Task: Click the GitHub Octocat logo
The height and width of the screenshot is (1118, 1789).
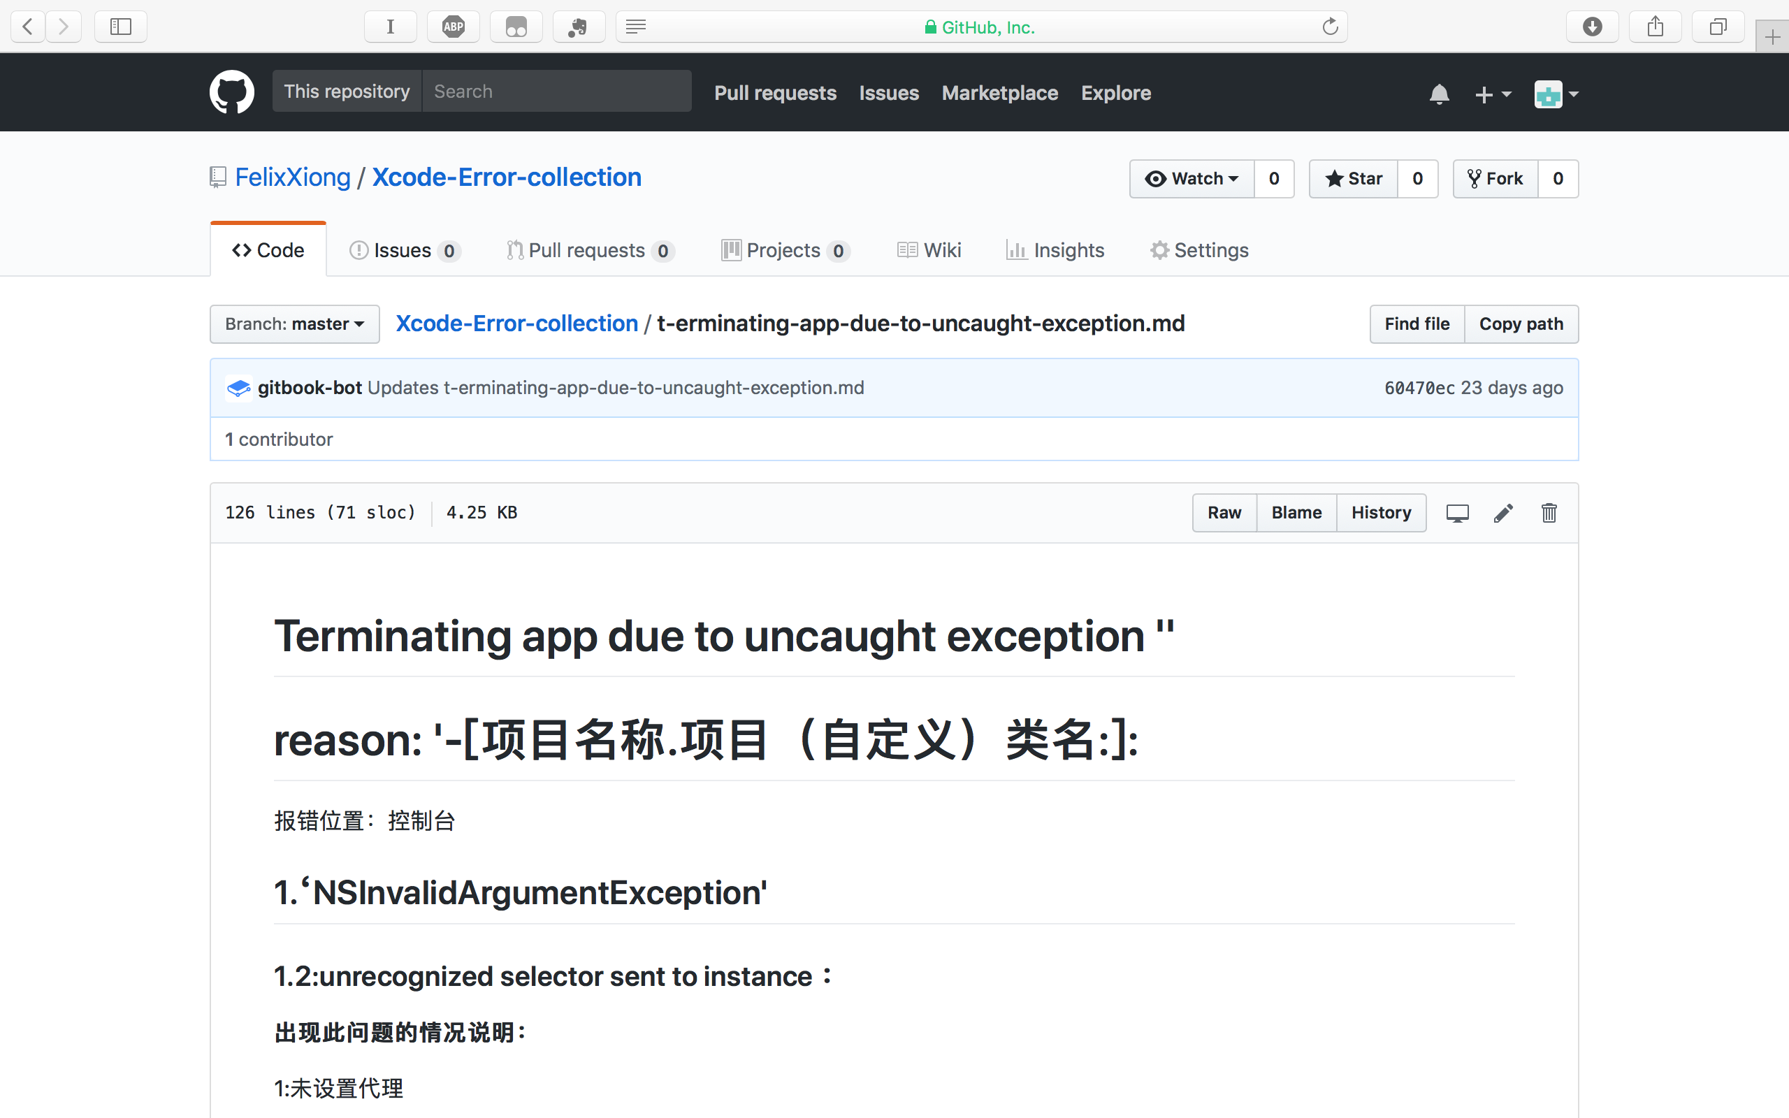Action: [x=231, y=92]
